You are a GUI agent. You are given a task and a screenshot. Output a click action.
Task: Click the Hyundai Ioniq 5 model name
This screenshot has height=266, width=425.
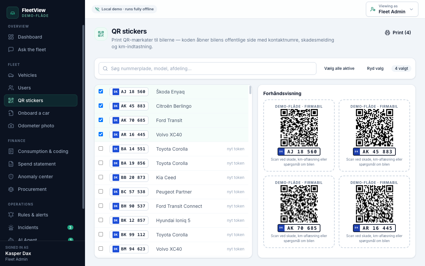click(173, 220)
